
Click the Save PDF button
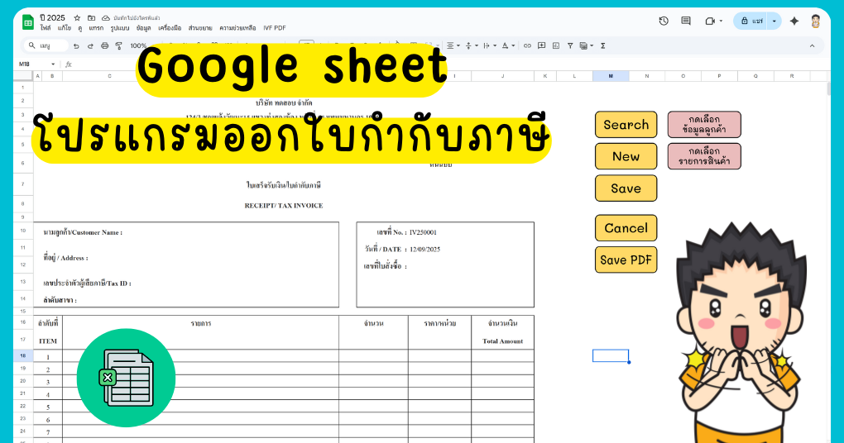pyautogui.click(x=626, y=260)
